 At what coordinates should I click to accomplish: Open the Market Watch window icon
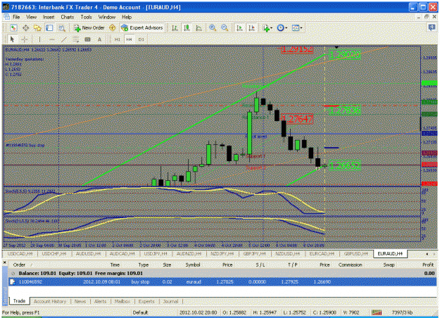[x=25, y=27]
